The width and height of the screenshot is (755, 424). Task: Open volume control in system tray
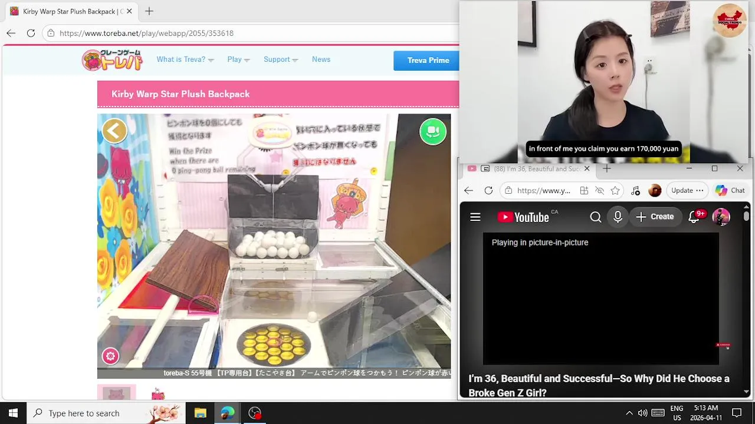642,413
